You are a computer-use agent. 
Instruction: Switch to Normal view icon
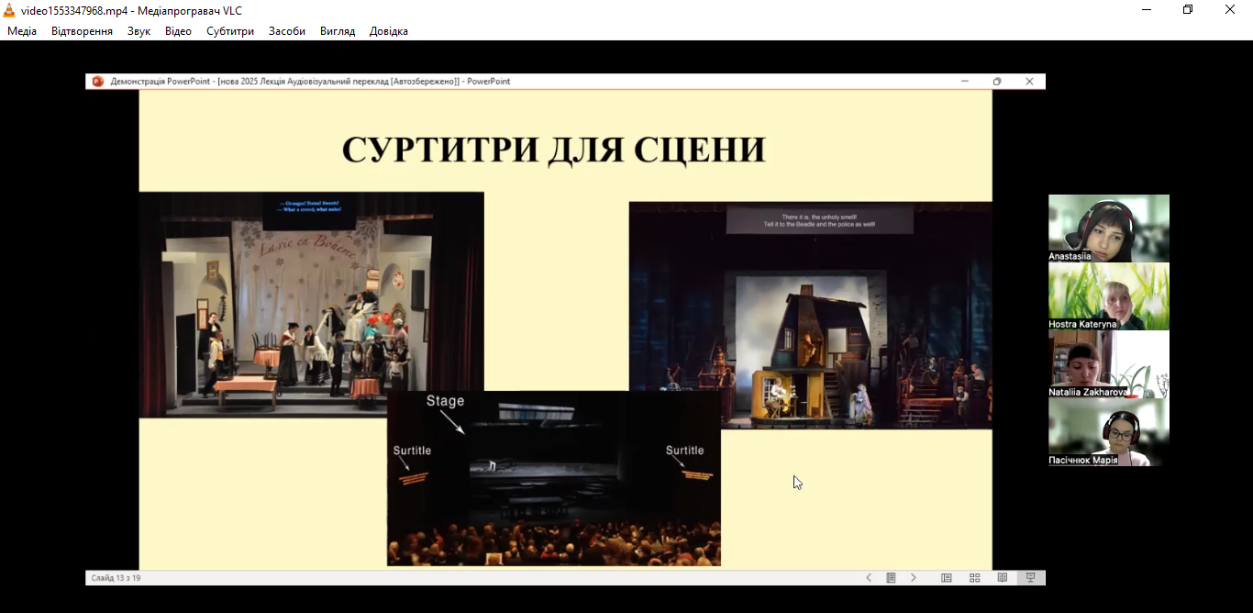click(947, 578)
